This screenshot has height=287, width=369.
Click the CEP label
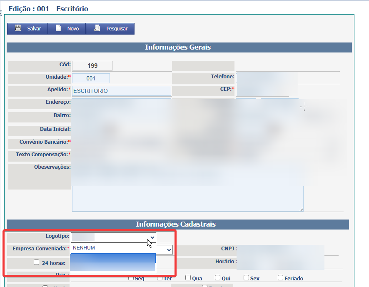click(x=227, y=89)
